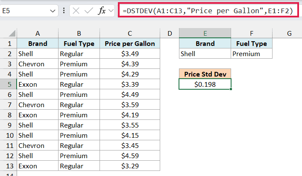This screenshot has height=176, width=302.
Task: Select price cell $4.49
Action: coord(130,94)
